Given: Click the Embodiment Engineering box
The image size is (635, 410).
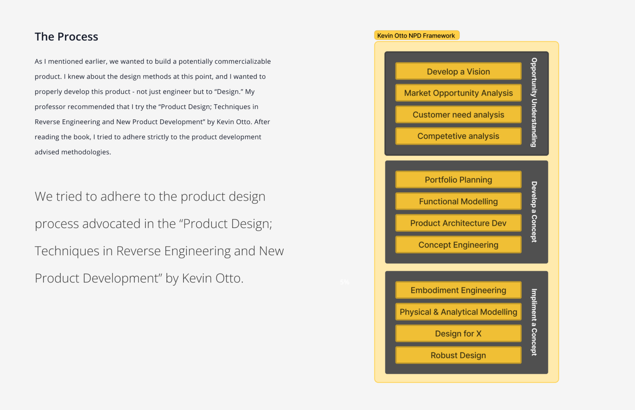Looking at the screenshot, I should (458, 290).
